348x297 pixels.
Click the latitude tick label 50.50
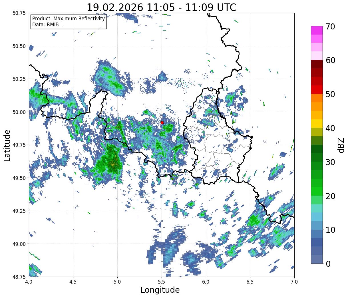coord(19,46)
